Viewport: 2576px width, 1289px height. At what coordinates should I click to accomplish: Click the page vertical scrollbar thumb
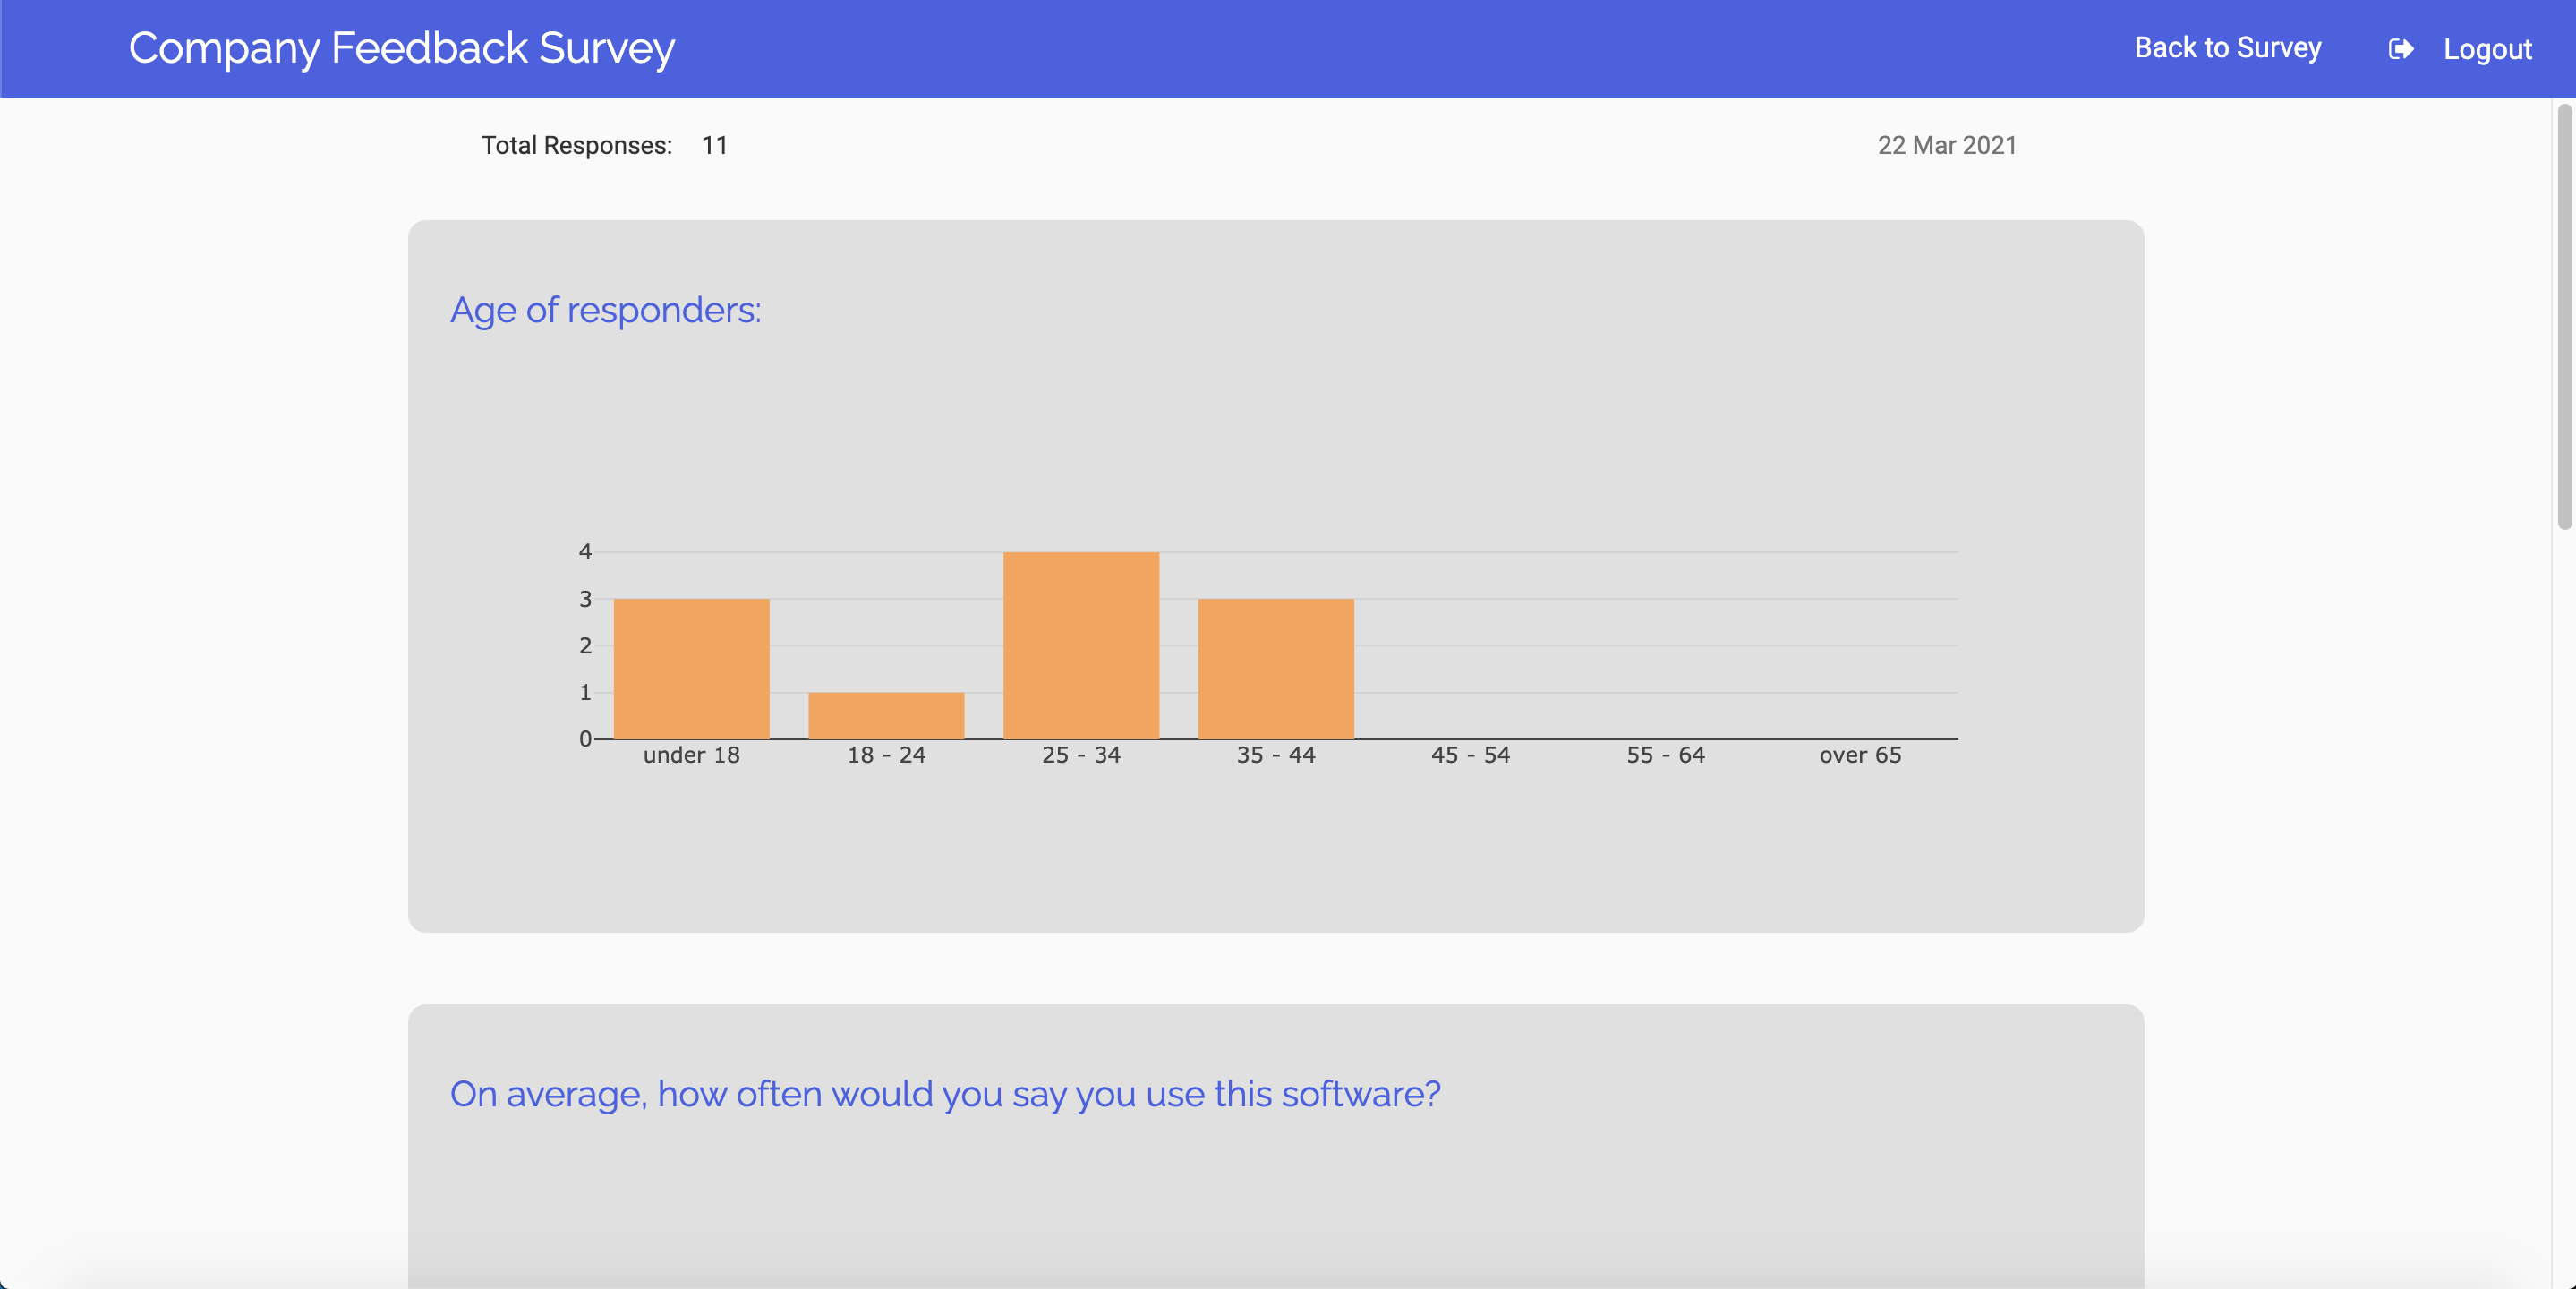point(2564,315)
